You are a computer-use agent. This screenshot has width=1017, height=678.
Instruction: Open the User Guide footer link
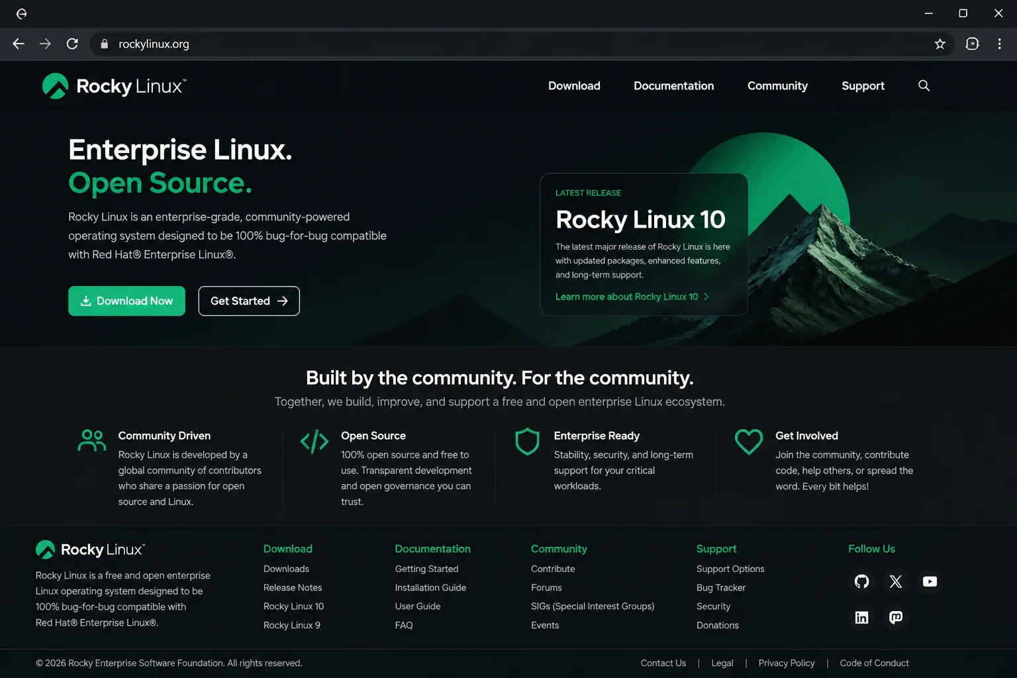(x=417, y=606)
